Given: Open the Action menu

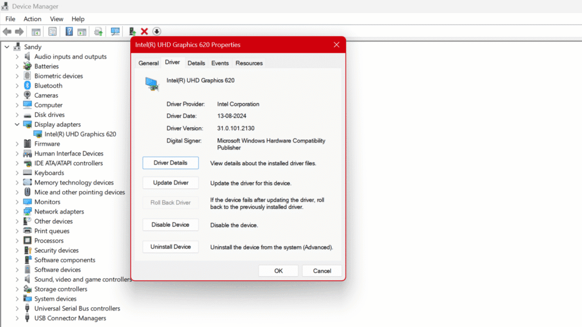Looking at the screenshot, I should click(x=32, y=18).
